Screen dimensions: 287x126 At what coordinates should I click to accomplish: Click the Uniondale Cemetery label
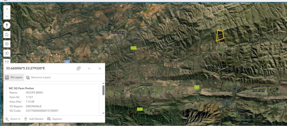coord(108,41)
